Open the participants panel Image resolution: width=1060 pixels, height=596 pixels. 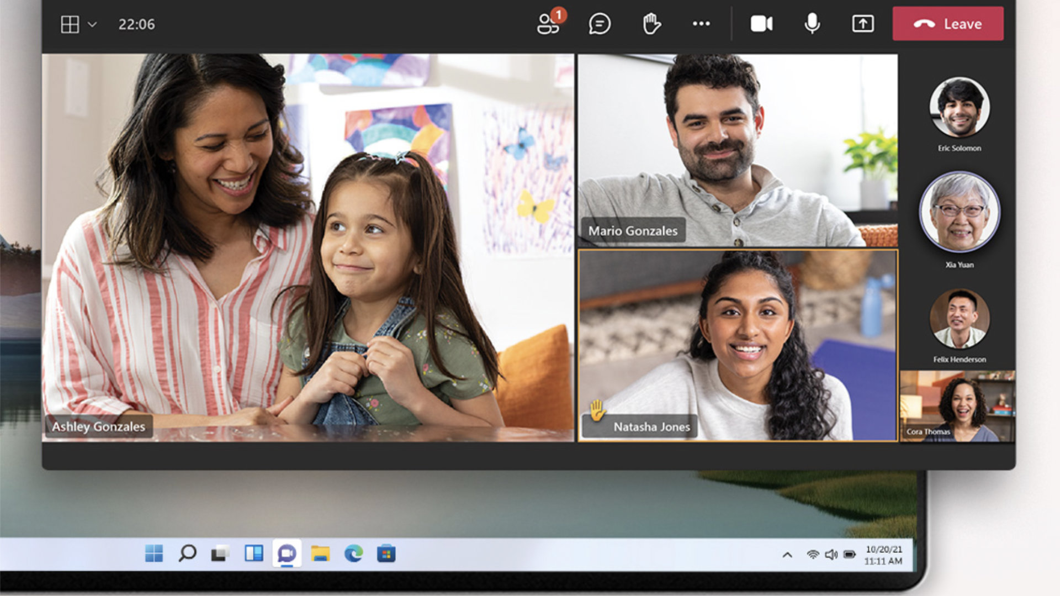pyautogui.click(x=549, y=24)
